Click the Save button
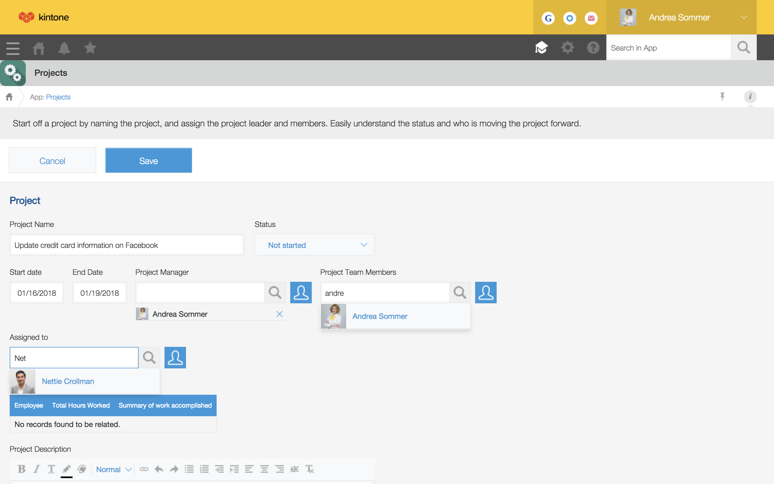This screenshot has height=484, width=774. [x=148, y=160]
